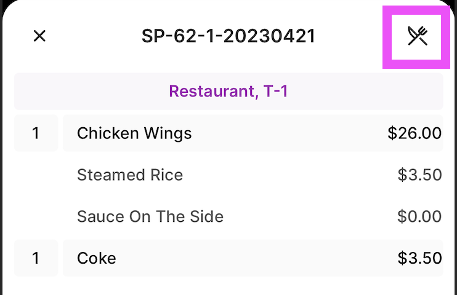This screenshot has height=295, width=457.
Task: Click the quantity box beside Chicken Wings
Action: 36,133
